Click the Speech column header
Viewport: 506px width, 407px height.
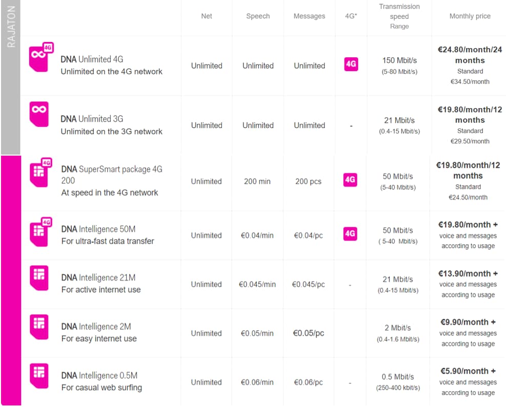click(258, 16)
